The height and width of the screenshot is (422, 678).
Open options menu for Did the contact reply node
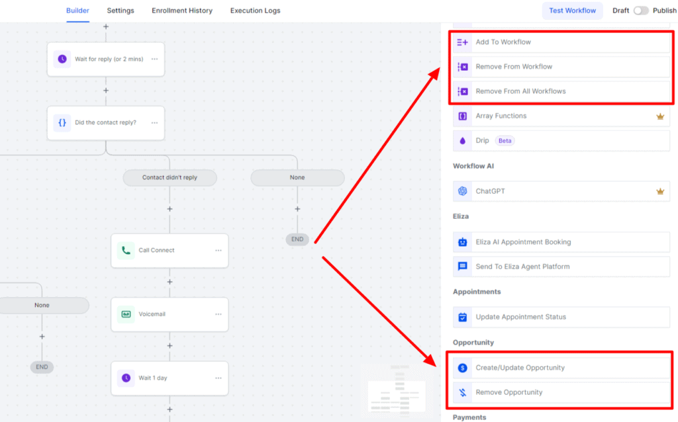click(x=154, y=122)
